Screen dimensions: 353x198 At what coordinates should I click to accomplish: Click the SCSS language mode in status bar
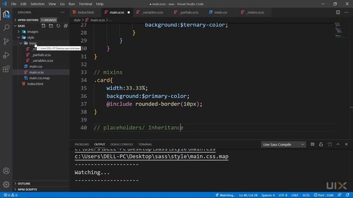[306, 195]
